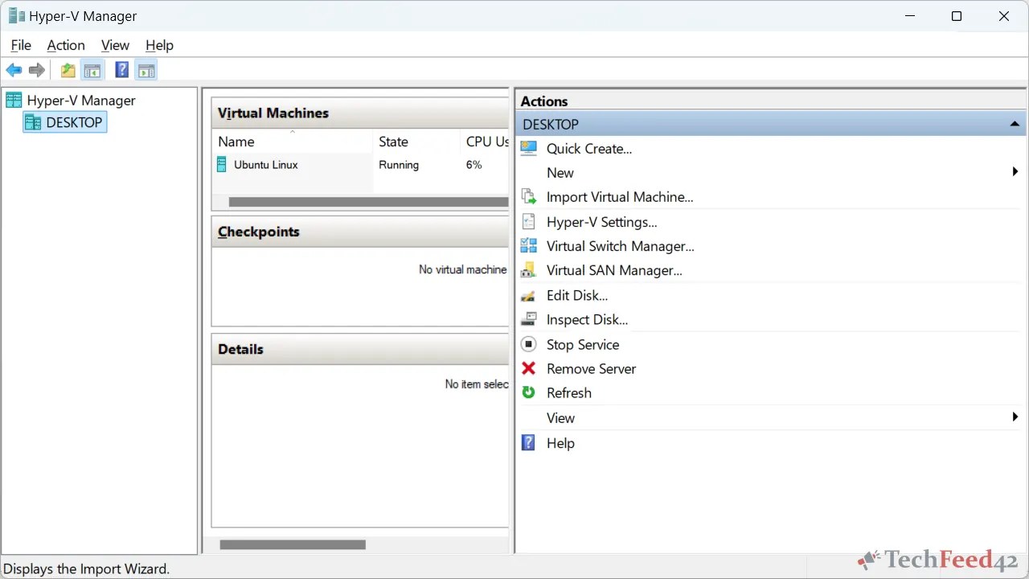Viewport: 1029px width, 579px height.
Task: Click the Quick Create monitor icon
Action: pyautogui.click(x=528, y=148)
